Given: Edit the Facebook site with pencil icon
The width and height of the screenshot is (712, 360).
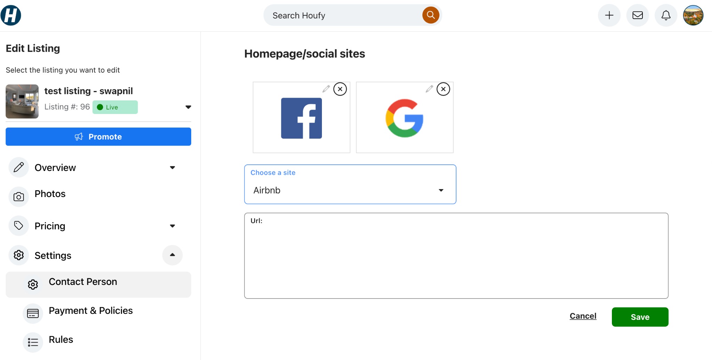Looking at the screenshot, I should (x=326, y=89).
